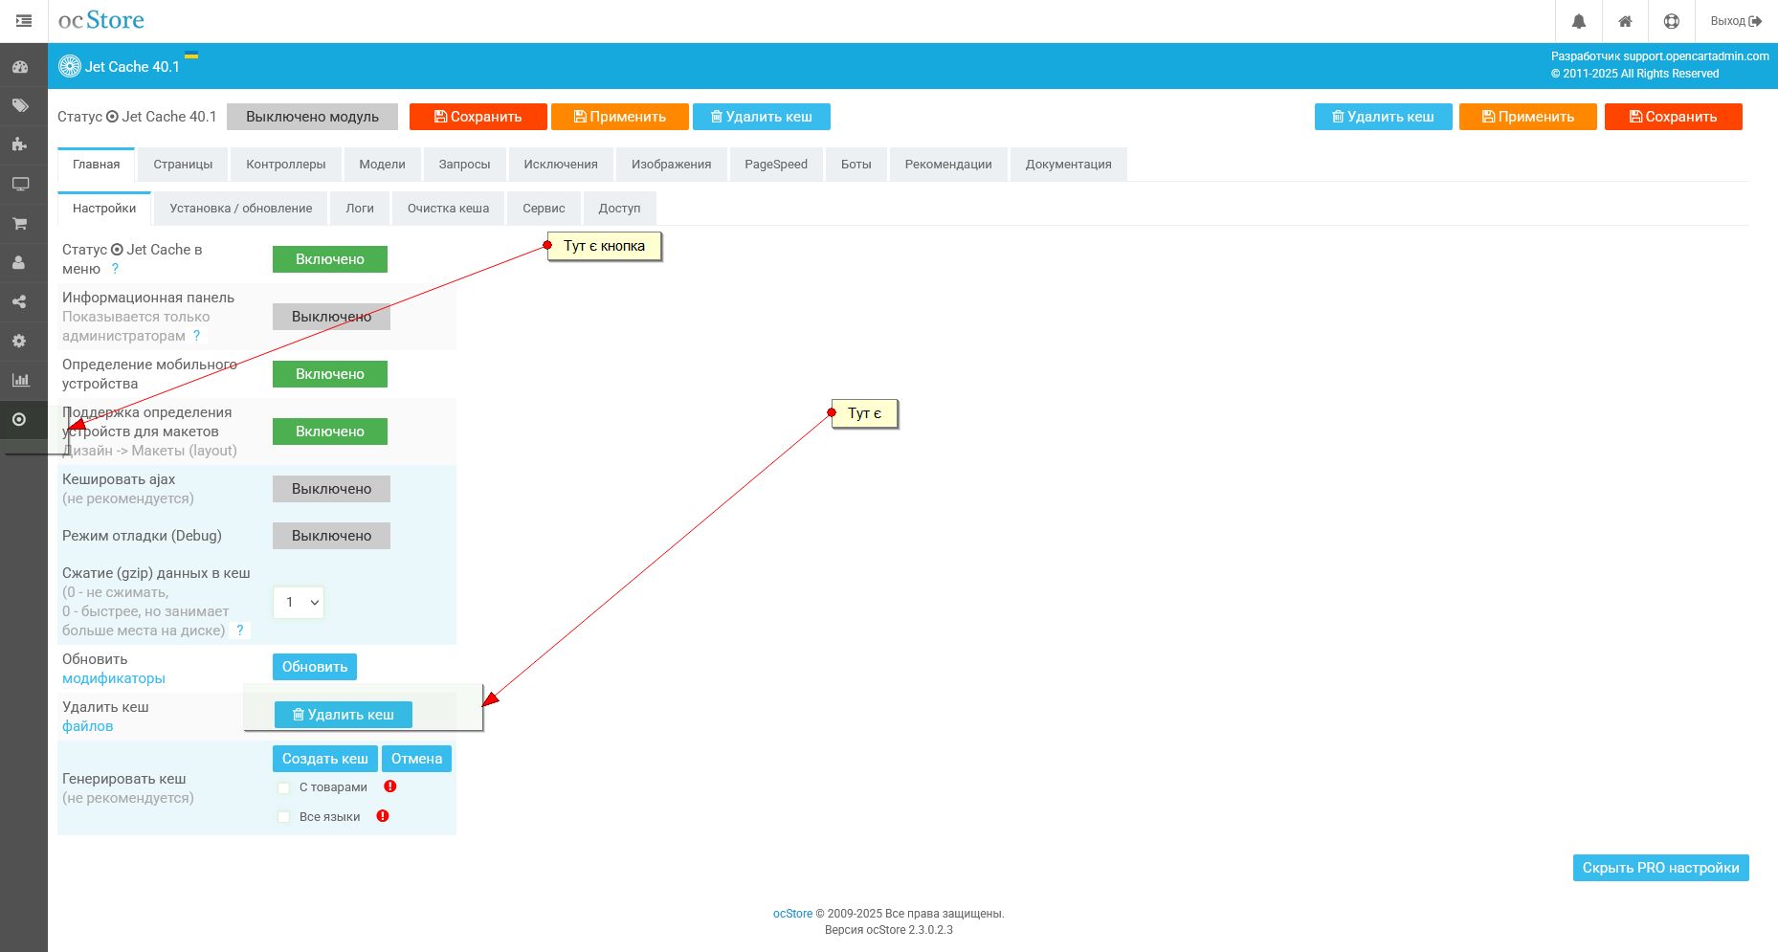Image resolution: width=1778 pixels, height=952 pixels.
Task: Open the Customers user icon in sidebar
Action: pos(20,262)
